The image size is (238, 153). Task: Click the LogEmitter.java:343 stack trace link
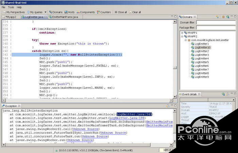coord(135,114)
